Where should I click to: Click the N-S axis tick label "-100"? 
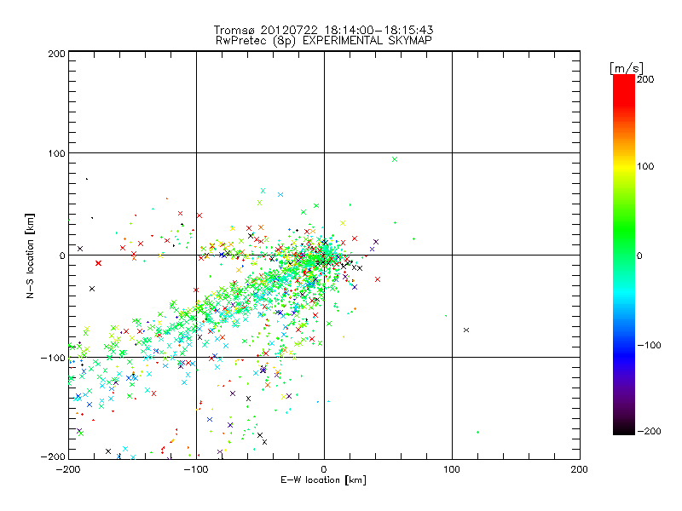coord(53,358)
